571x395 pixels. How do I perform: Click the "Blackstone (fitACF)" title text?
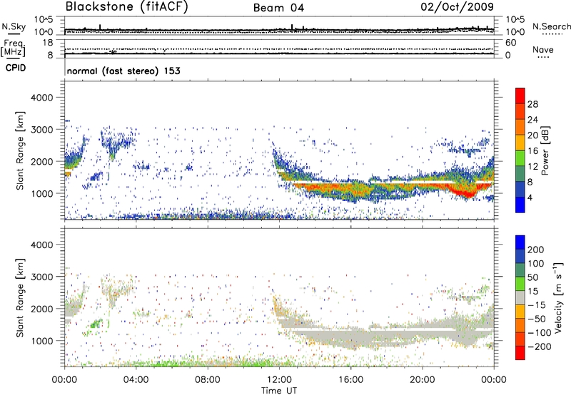126,6
